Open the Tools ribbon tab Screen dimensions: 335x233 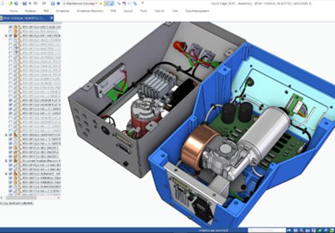point(143,11)
